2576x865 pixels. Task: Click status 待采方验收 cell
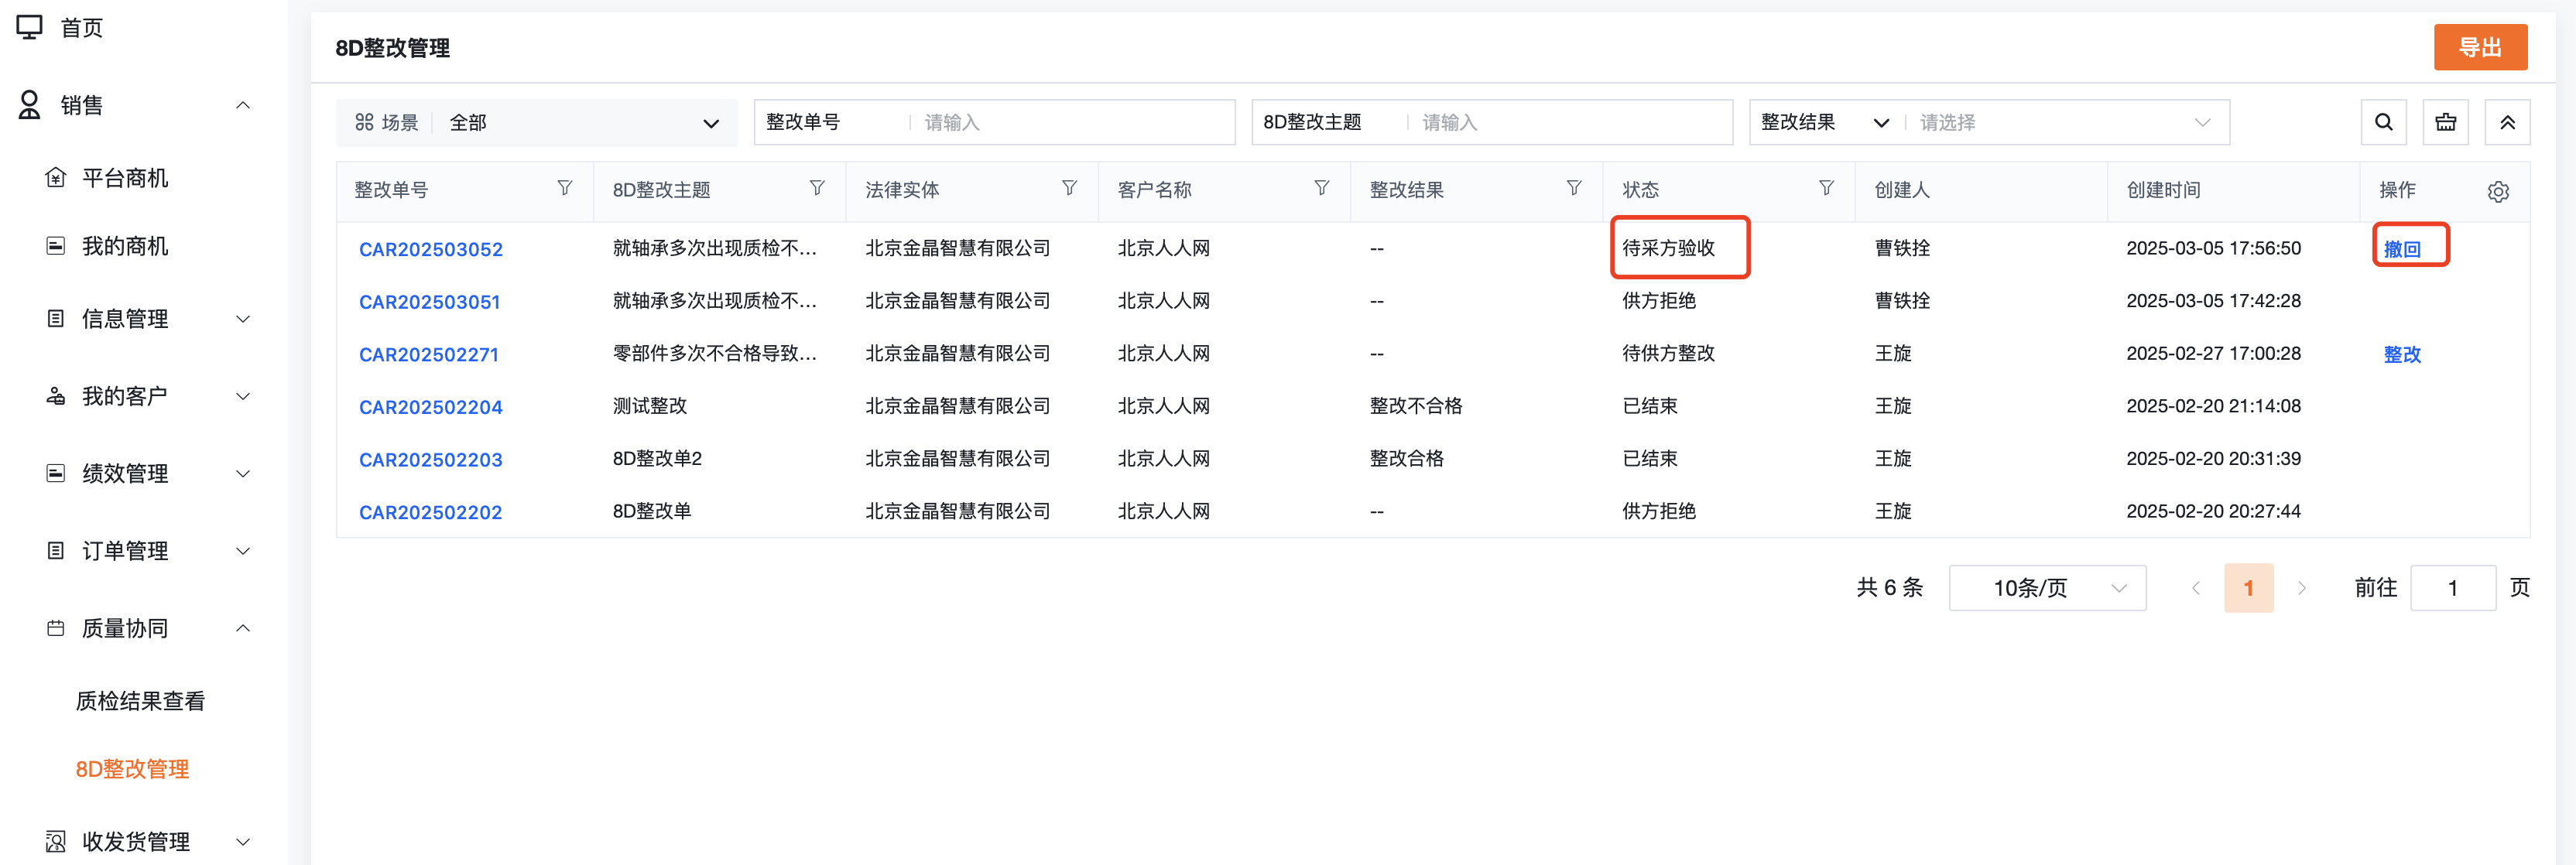coord(1668,248)
